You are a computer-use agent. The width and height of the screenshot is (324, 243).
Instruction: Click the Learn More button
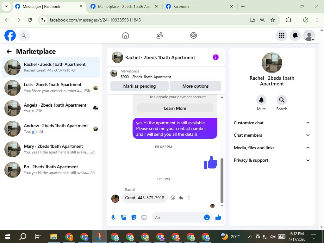pos(175,108)
